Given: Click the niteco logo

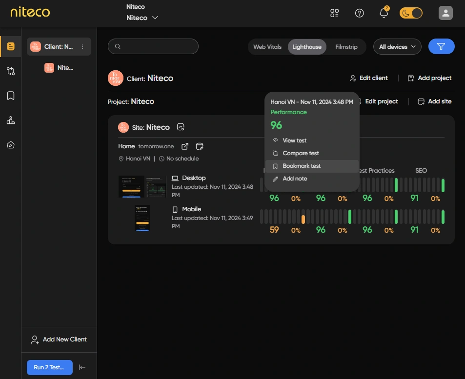Looking at the screenshot, I should click(30, 12).
